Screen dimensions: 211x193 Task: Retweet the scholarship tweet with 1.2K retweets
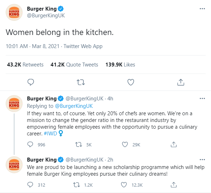tap(76, 185)
